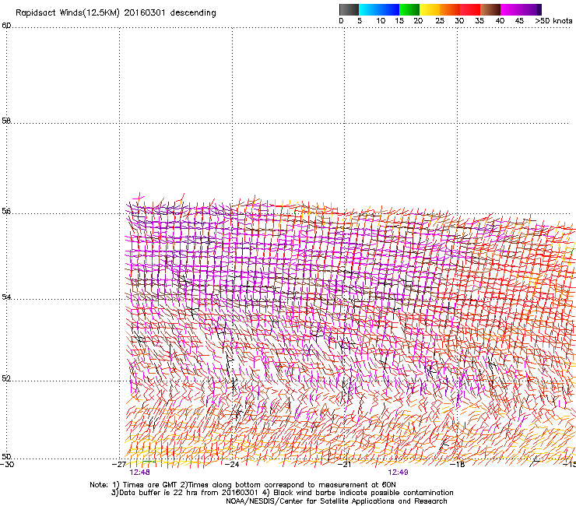Click the legend scale label '20'
The width and height of the screenshot is (576, 506).
(418, 21)
